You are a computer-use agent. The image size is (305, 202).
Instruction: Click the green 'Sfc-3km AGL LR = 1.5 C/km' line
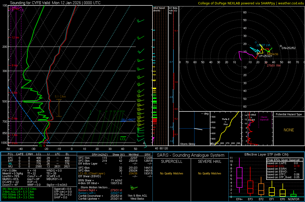pyautogui.click(x=19, y=189)
